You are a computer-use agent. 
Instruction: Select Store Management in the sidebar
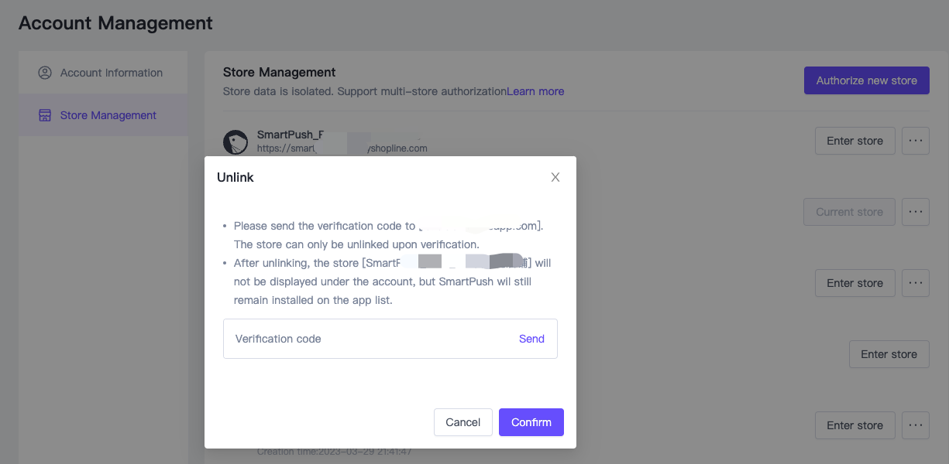(108, 115)
